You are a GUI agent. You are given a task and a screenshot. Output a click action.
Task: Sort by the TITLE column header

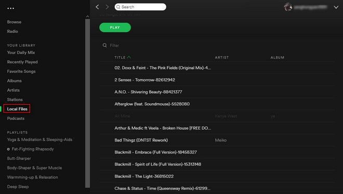pos(120,58)
